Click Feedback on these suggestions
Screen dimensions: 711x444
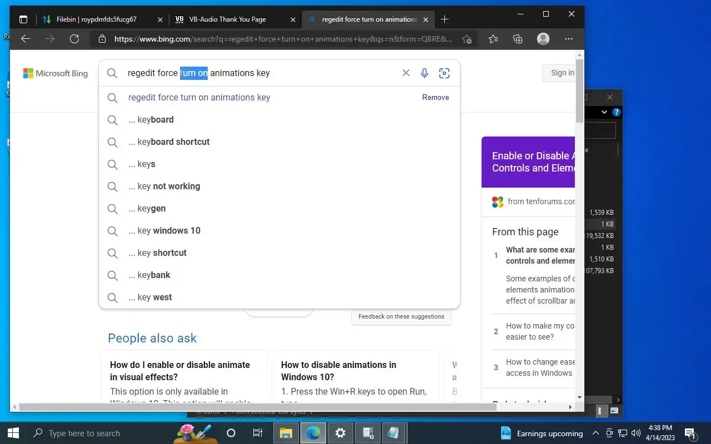(401, 316)
